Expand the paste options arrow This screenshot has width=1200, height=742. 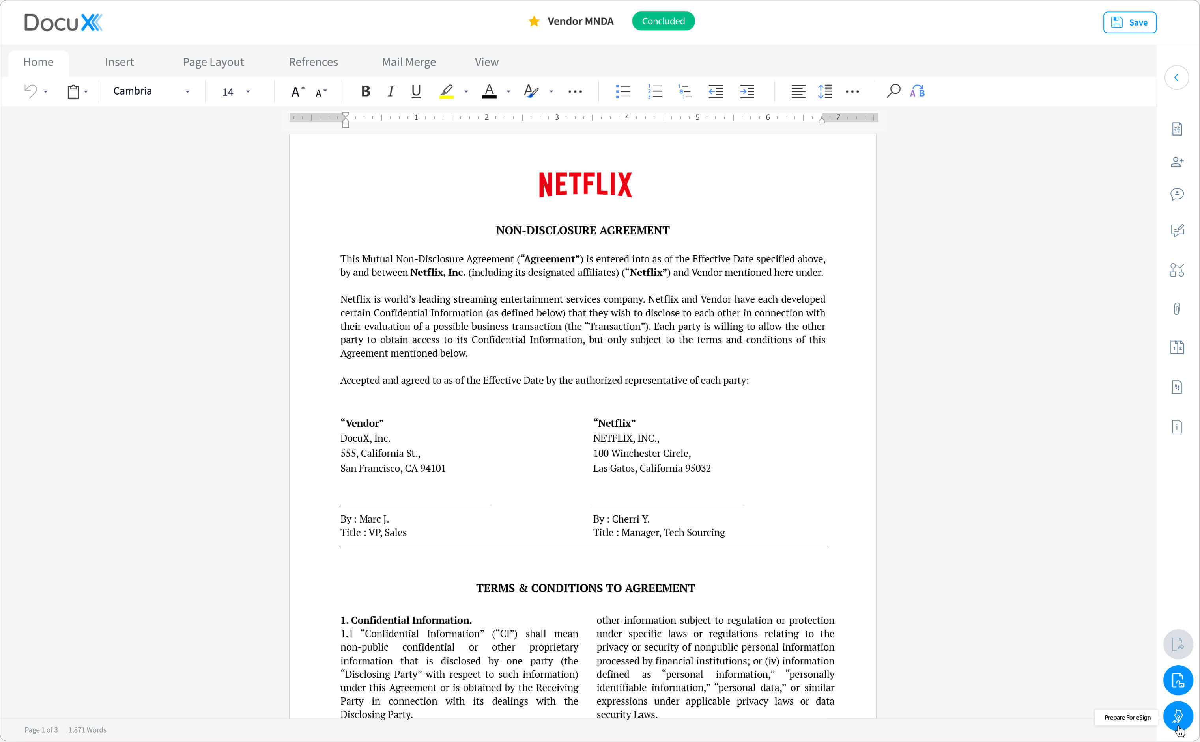86,92
